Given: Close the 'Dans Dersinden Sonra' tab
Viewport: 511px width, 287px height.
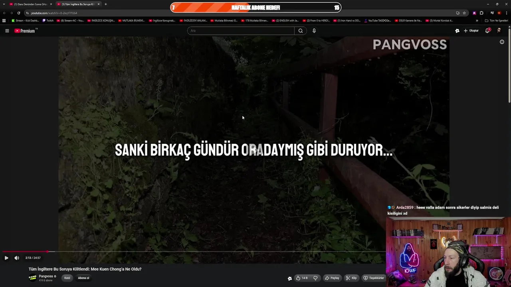Looking at the screenshot, I should (x=51, y=4).
